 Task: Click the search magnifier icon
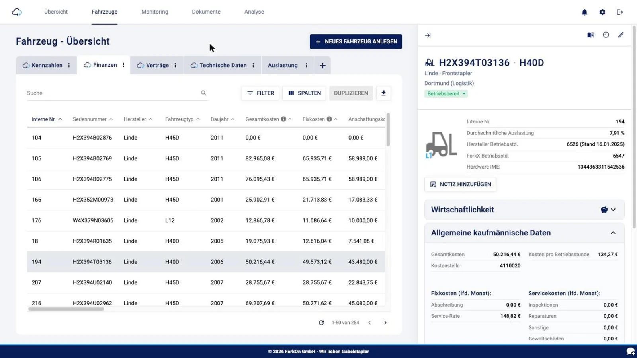(203, 93)
